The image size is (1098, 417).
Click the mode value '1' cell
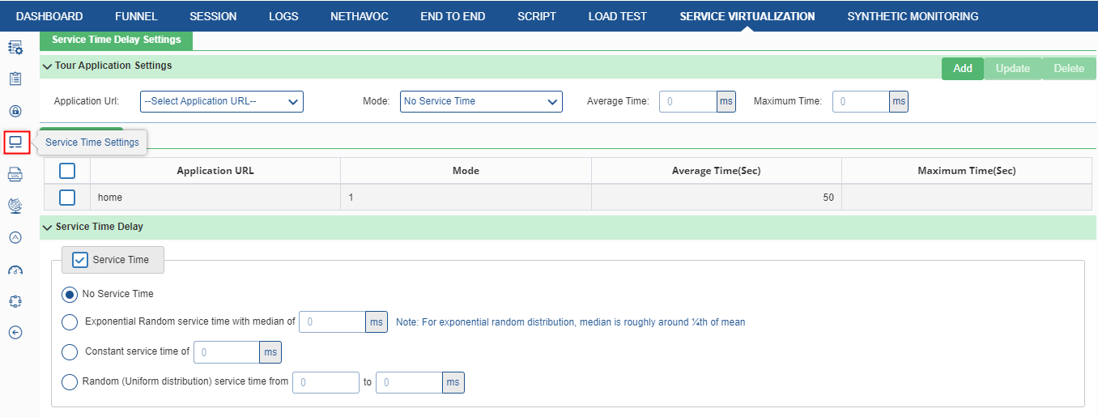(466, 198)
